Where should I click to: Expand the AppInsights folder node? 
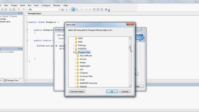[x=75, y=66]
